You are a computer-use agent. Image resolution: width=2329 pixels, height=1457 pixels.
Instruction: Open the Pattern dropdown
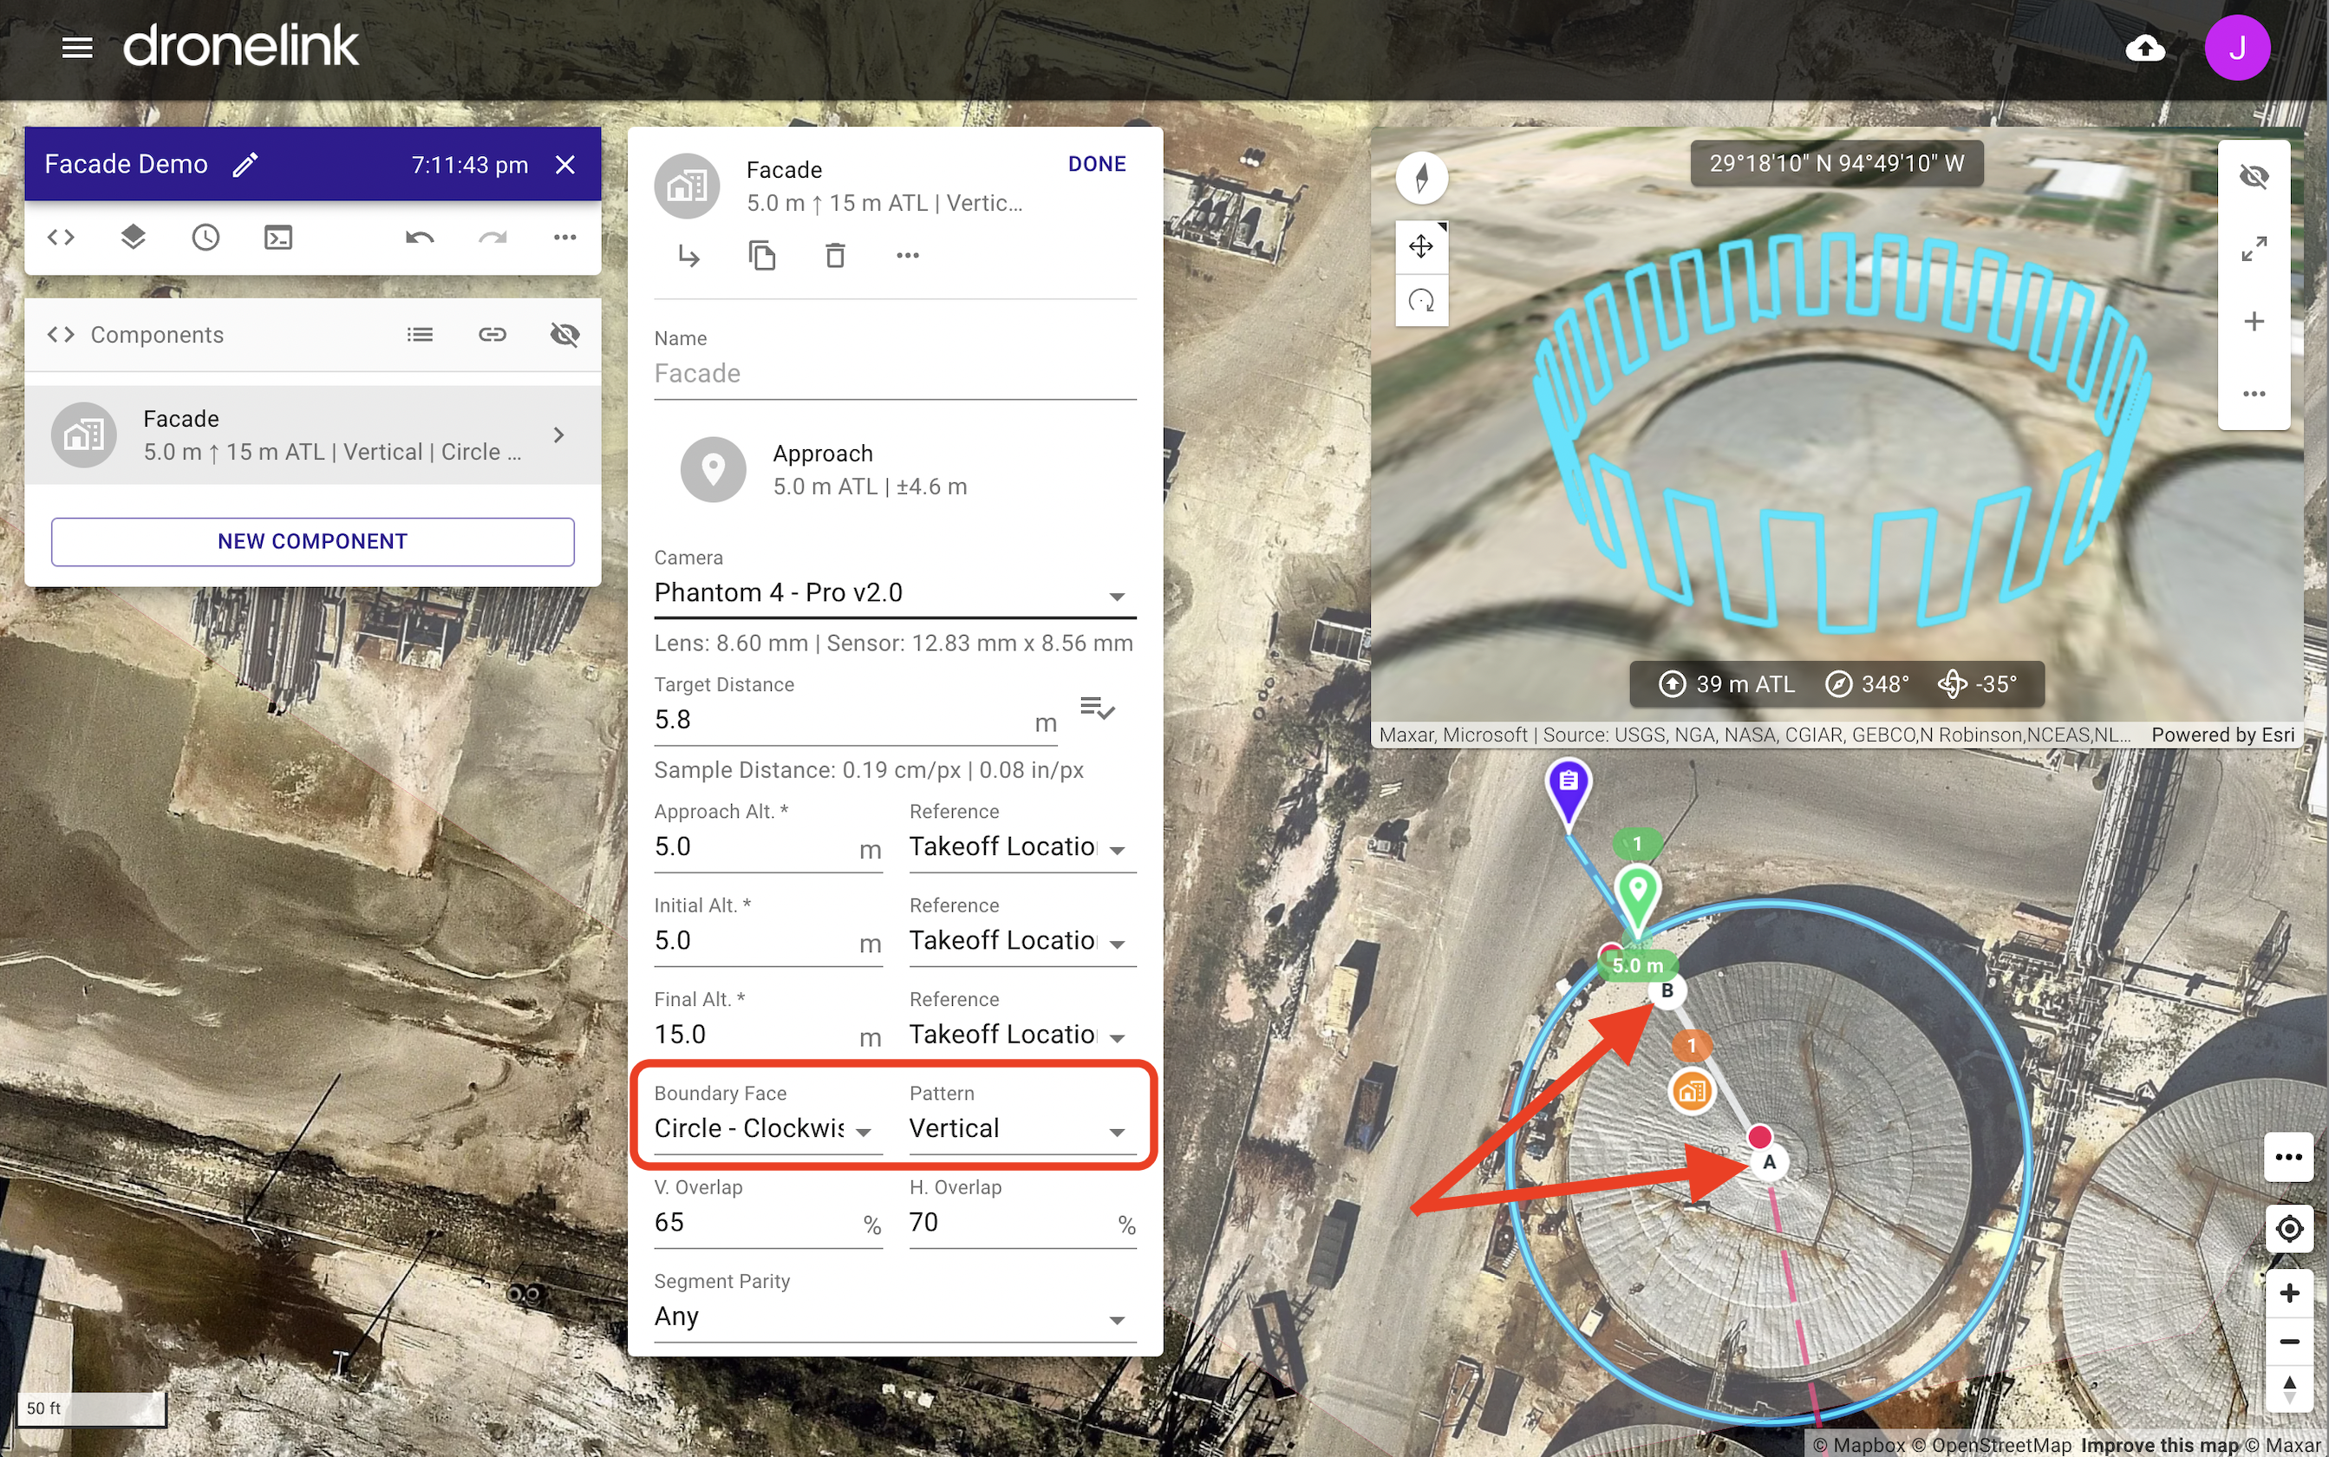pyautogui.click(x=1022, y=1128)
